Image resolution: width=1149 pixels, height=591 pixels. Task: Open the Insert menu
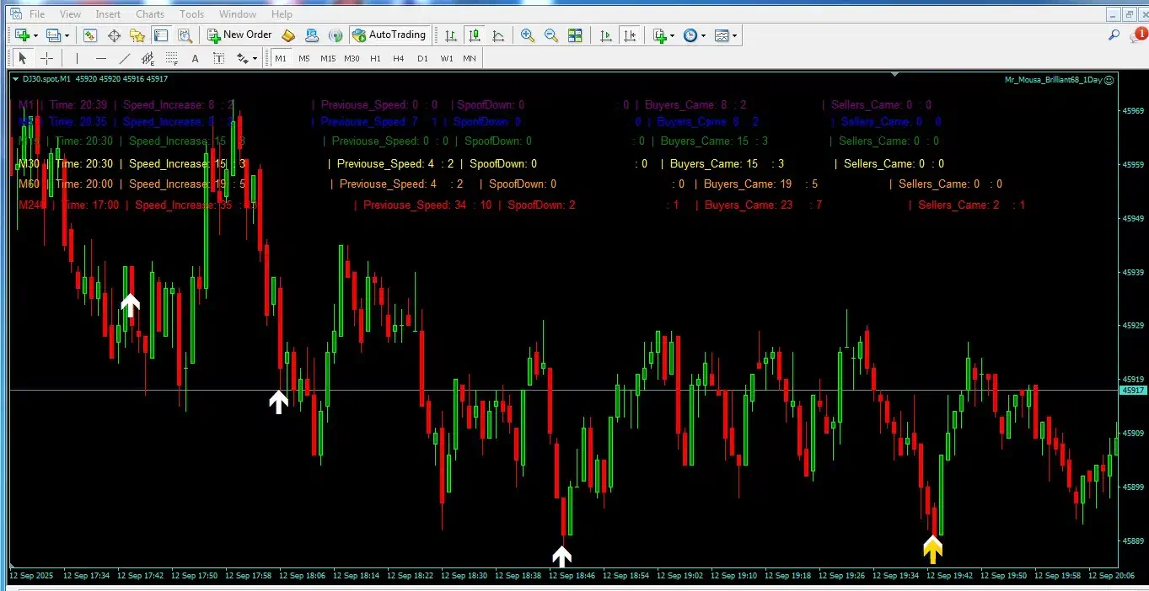tap(108, 13)
